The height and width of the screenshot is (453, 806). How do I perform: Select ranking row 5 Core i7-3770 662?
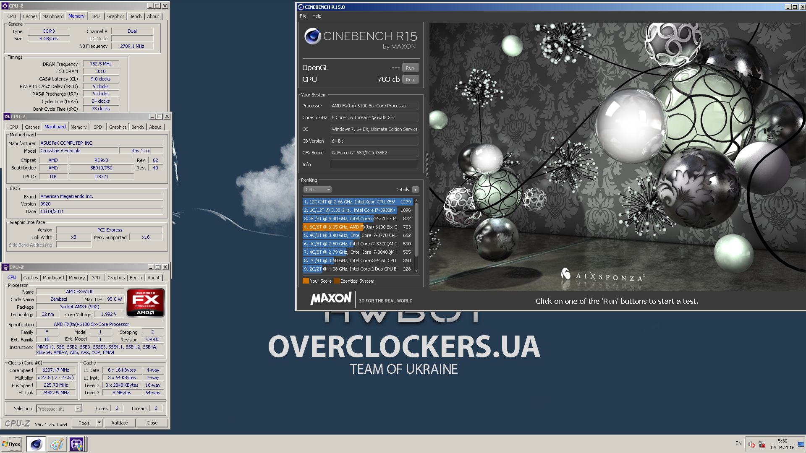358,235
